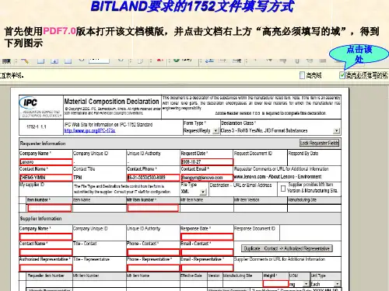This screenshot has width=389, height=291.
Task: Click the "Requester Information" section header
Action: click(x=43, y=144)
